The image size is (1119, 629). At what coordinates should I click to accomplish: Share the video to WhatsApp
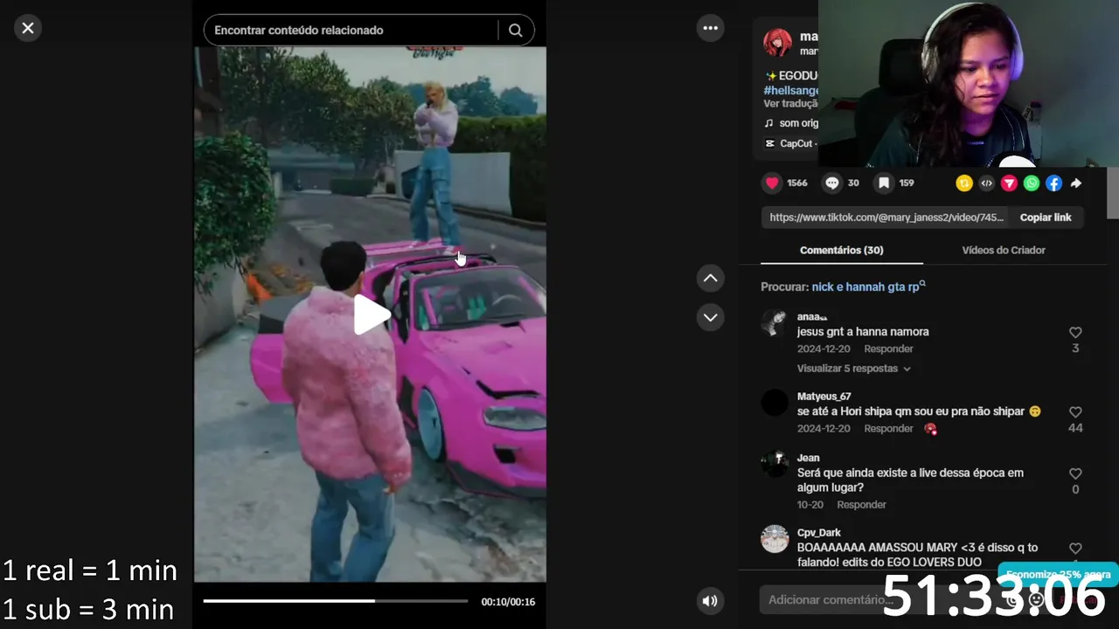click(x=1032, y=183)
